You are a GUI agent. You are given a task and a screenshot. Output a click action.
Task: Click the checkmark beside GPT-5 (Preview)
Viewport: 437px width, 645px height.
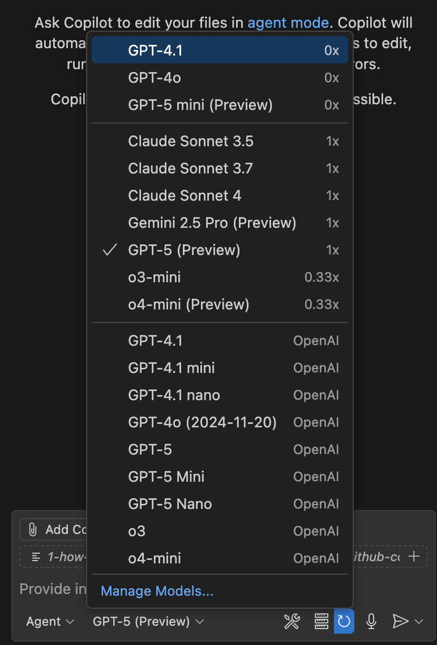(x=110, y=250)
